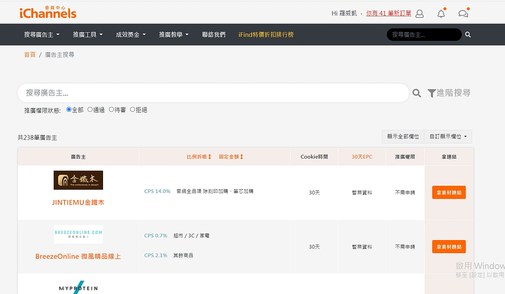Click the 進階搜尋 text link

(454, 93)
